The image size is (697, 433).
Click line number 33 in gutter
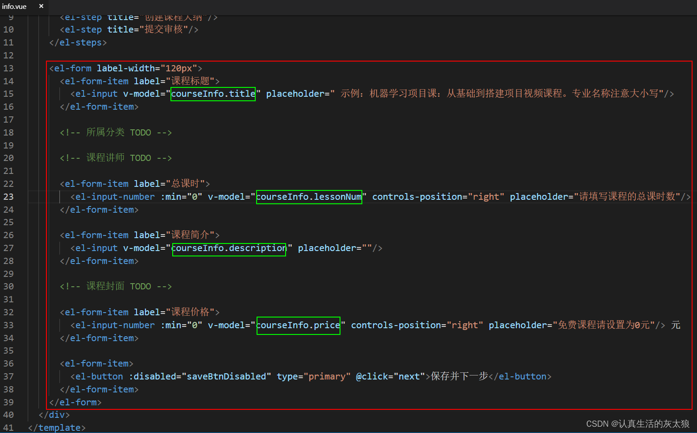point(8,325)
